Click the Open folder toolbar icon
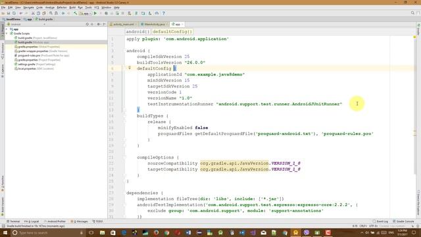Image resolution: width=421 pixels, height=237 pixels. pyautogui.click(x=3, y=13)
